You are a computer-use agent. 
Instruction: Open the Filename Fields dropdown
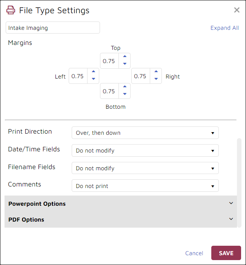click(x=145, y=168)
